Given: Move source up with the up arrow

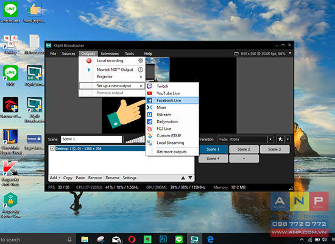Looking at the screenshot, I should coord(183,178).
